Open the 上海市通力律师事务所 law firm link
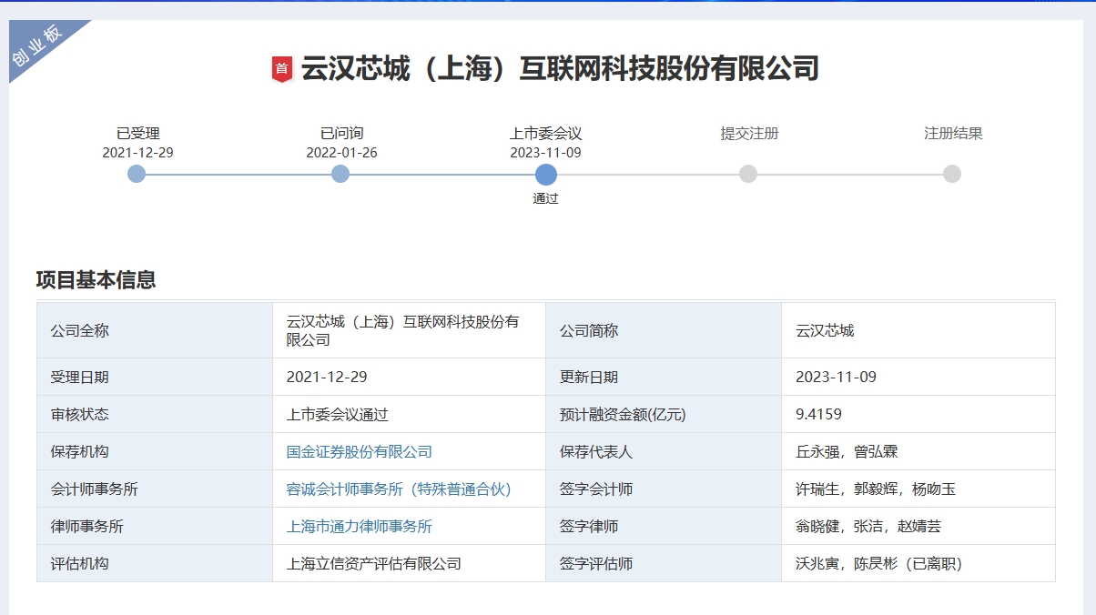The width and height of the screenshot is (1096, 615). coord(359,526)
